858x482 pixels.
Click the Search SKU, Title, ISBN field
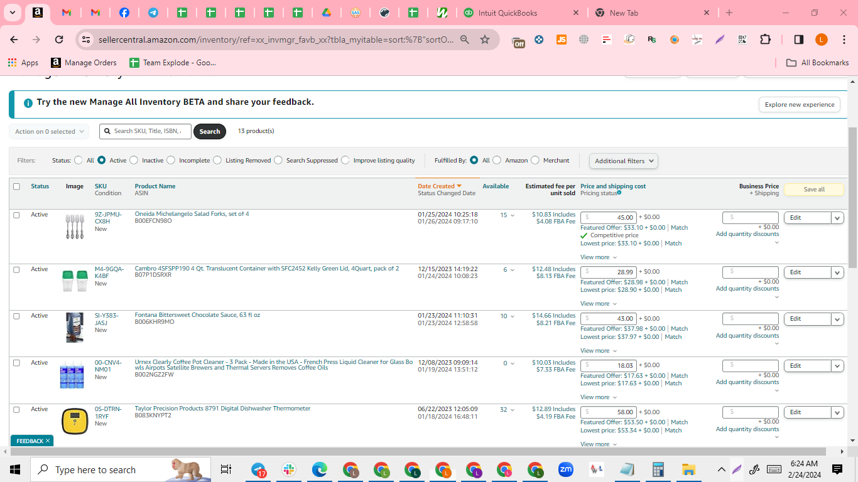point(146,131)
